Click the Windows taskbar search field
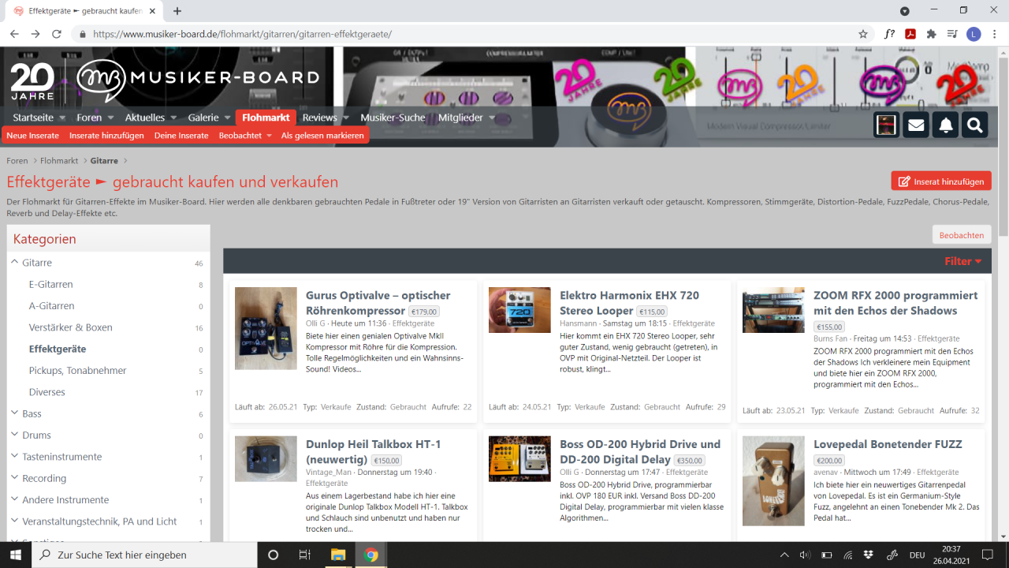This screenshot has height=568, width=1009. coord(144,555)
